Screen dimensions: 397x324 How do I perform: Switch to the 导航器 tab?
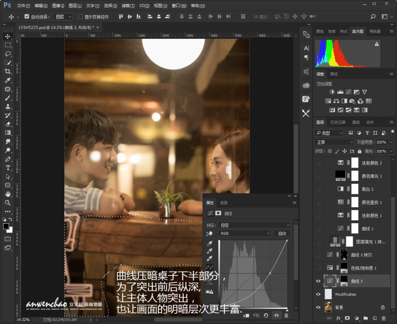tap(375, 31)
